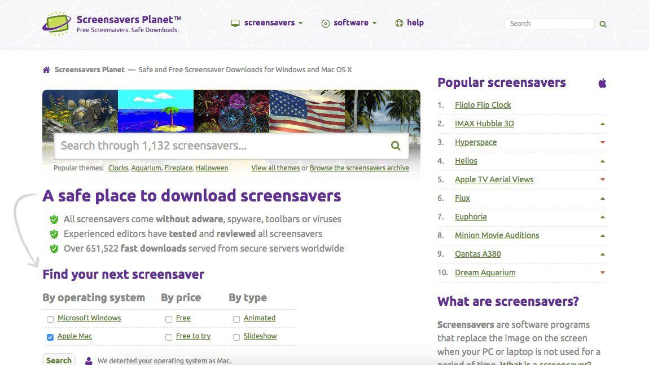Screen dimensions: 649x365
Task: Click the down-trend arrow next to Hyperspace
Action: click(x=602, y=143)
